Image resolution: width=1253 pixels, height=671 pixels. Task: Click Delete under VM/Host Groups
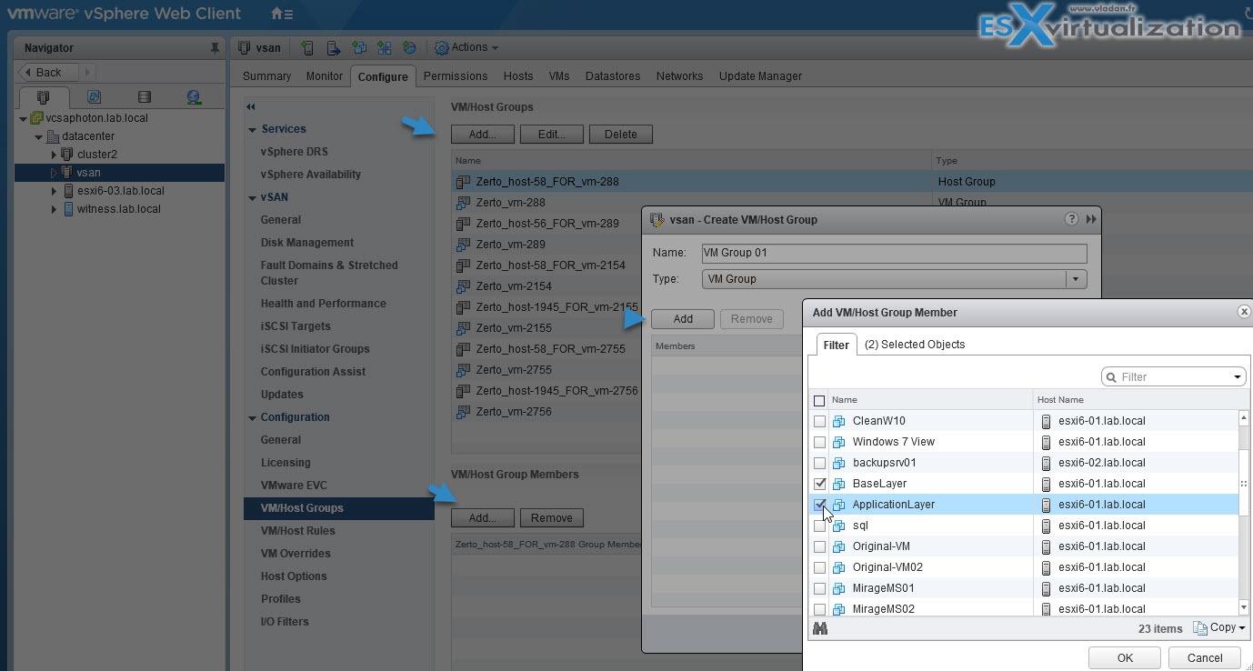point(620,135)
